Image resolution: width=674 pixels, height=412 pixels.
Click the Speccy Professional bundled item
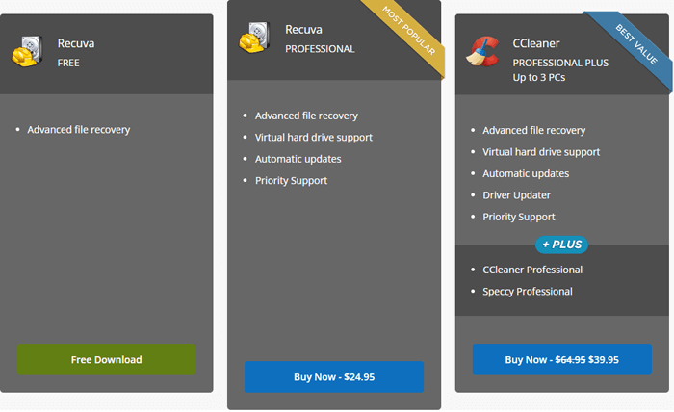527,292
